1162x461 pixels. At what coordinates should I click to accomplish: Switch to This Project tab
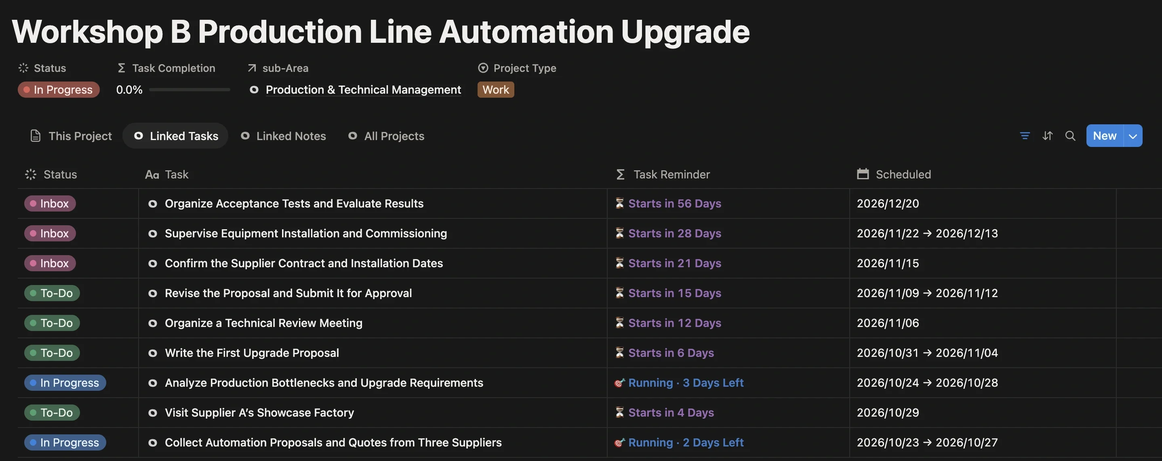[71, 136]
